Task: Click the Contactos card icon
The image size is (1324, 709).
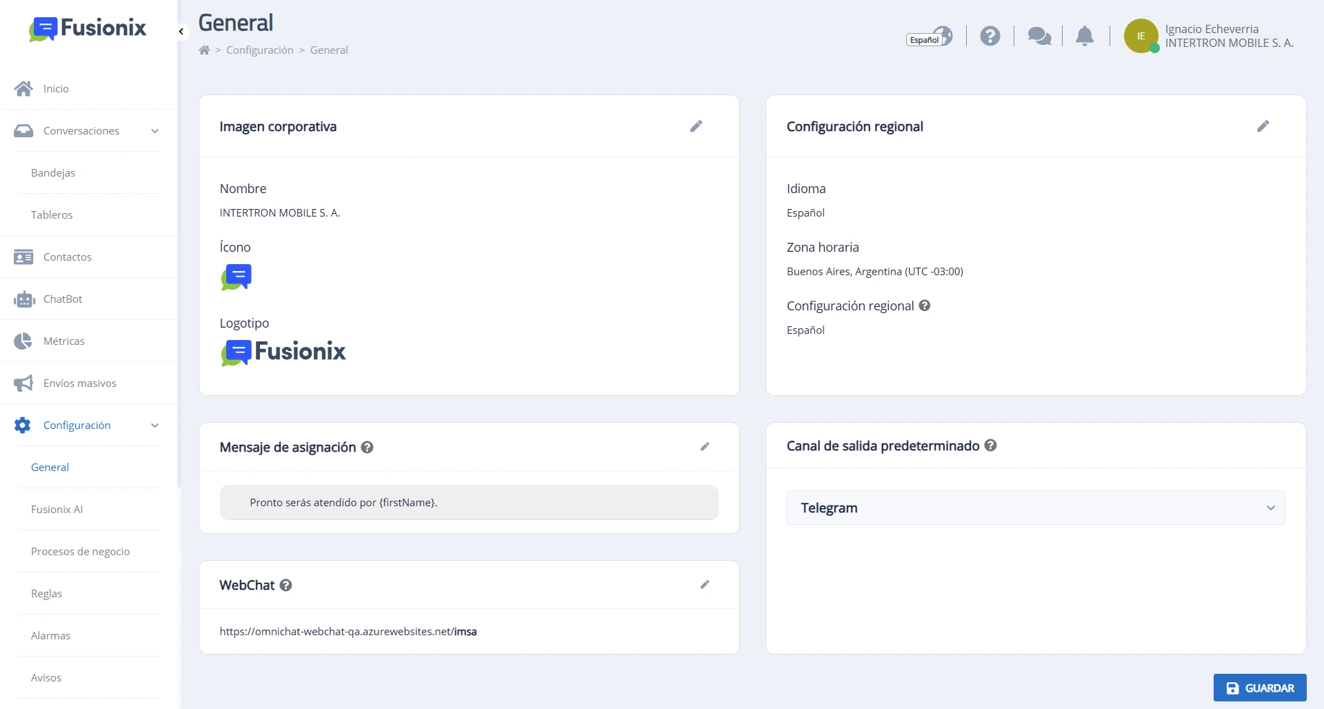Action: [x=23, y=257]
